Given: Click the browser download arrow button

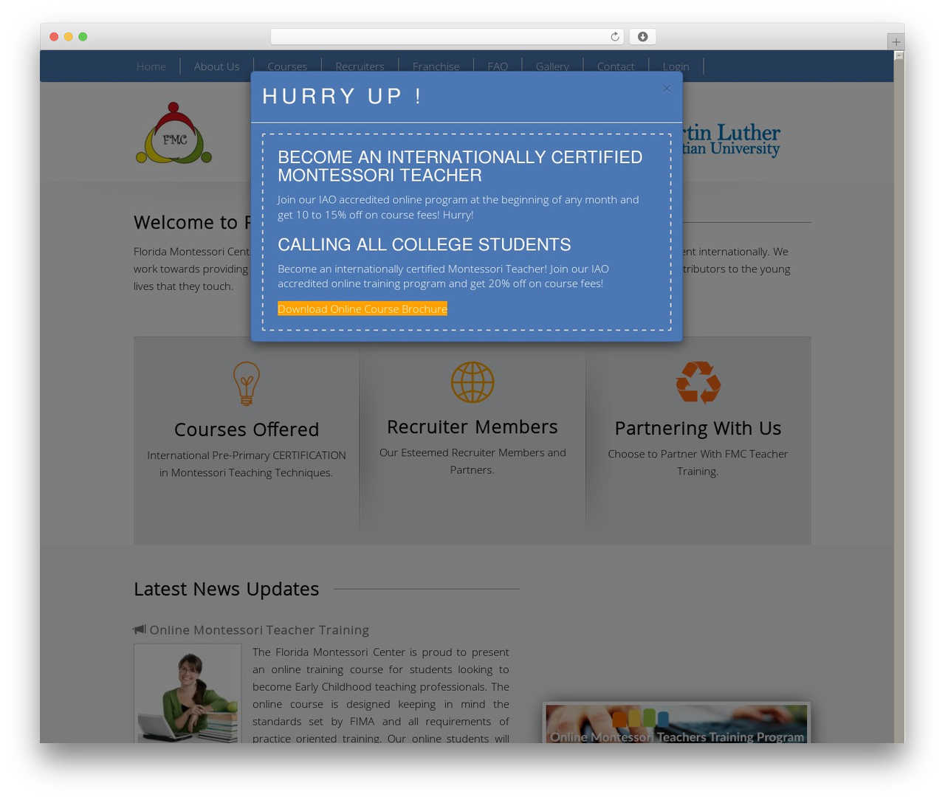Looking at the screenshot, I should pyautogui.click(x=642, y=37).
